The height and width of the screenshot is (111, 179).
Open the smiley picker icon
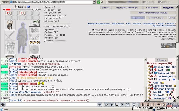pos(134,104)
